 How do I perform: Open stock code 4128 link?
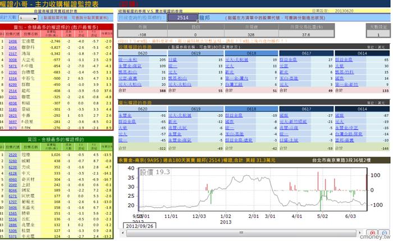click(x=13, y=173)
